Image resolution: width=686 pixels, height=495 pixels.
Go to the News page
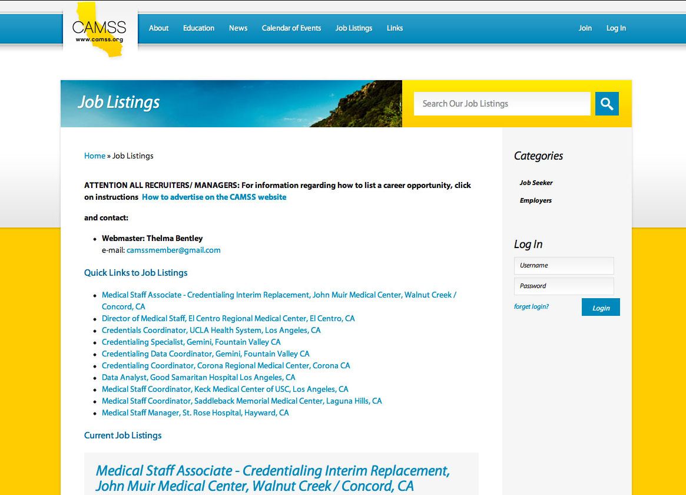coord(238,28)
